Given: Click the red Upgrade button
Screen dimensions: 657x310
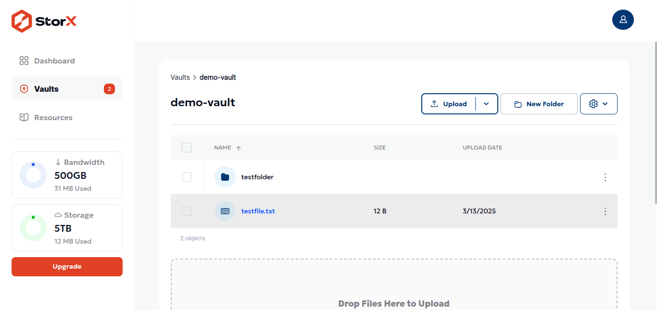Looking at the screenshot, I should (67, 267).
